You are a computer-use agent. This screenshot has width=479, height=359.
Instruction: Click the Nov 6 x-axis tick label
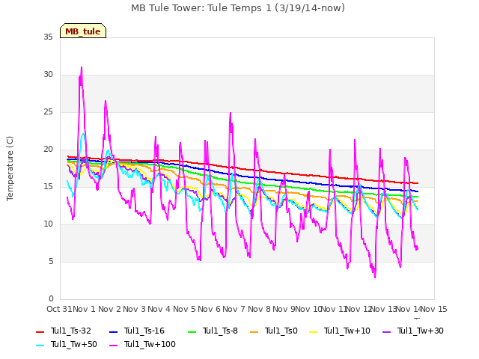pyautogui.click(x=210, y=309)
